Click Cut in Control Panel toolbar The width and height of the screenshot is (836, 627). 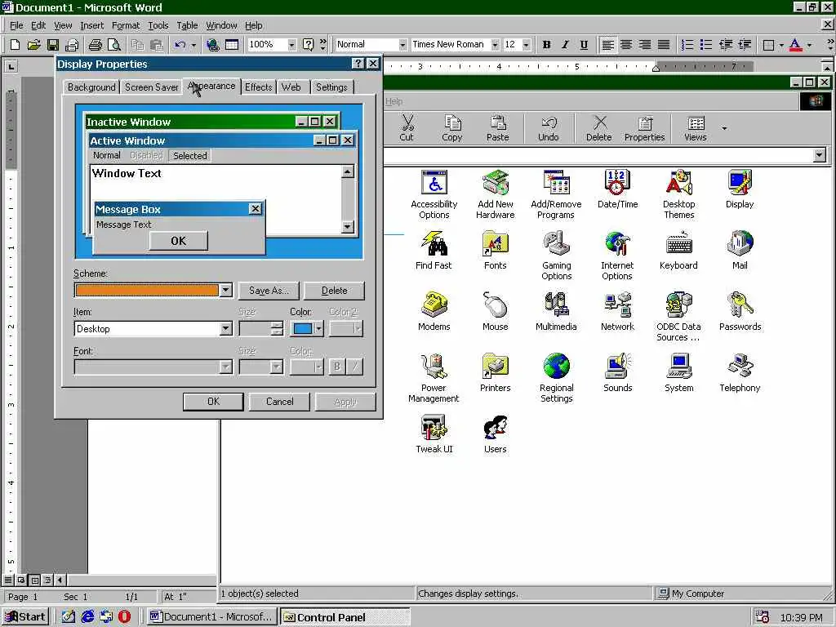(x=407, y=128)
